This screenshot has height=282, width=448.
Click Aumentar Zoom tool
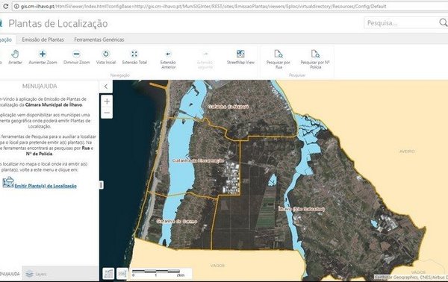[x=43, y=57]
